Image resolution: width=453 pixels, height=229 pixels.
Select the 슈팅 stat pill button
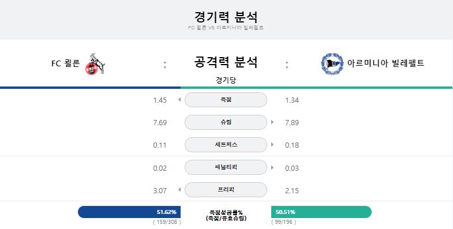click(226, 122)
